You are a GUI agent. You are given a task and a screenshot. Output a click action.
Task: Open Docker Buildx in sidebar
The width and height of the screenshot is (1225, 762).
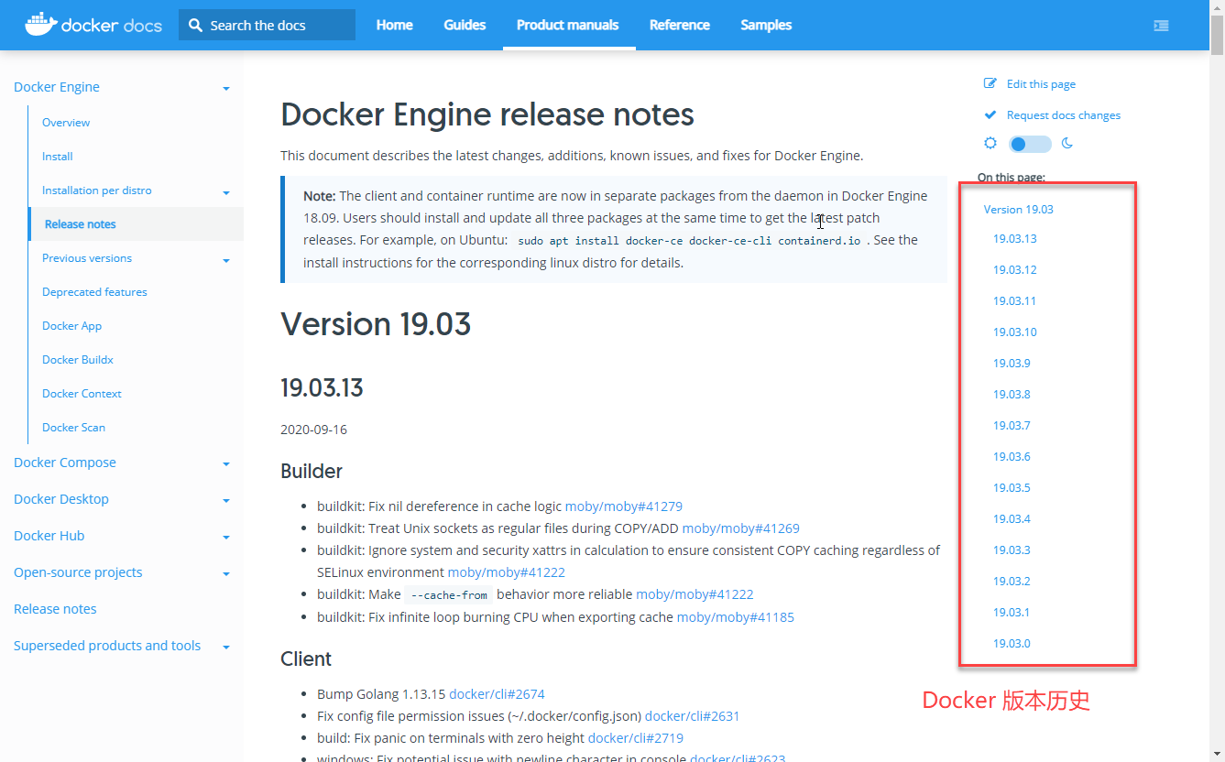tap(78, 360)
